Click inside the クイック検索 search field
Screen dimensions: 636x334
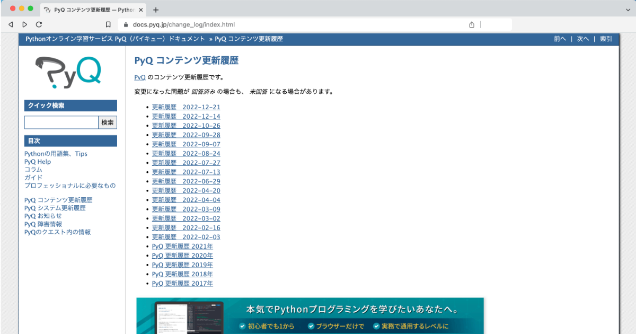[x=61, y=122]
